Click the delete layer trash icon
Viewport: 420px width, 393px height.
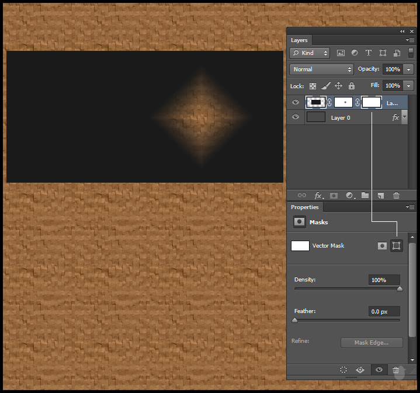click(396, 196)
